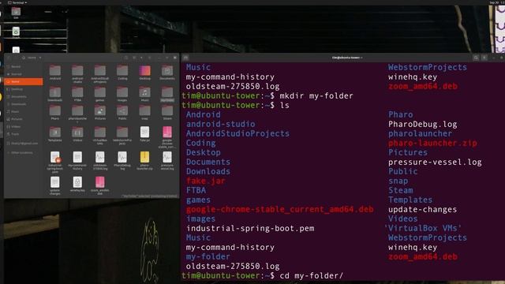
Task: Open the Files search icon
Action: tap(126, 58)
